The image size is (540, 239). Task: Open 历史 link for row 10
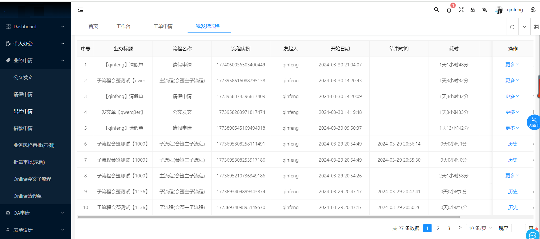click(513, 207)
